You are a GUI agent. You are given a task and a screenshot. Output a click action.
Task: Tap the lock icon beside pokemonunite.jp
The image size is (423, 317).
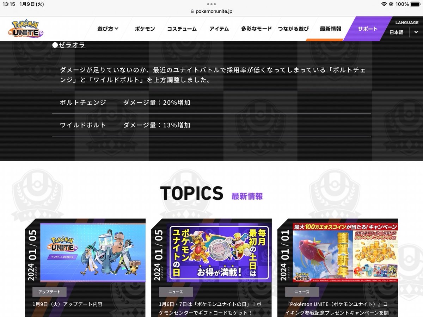click(192, 11)
